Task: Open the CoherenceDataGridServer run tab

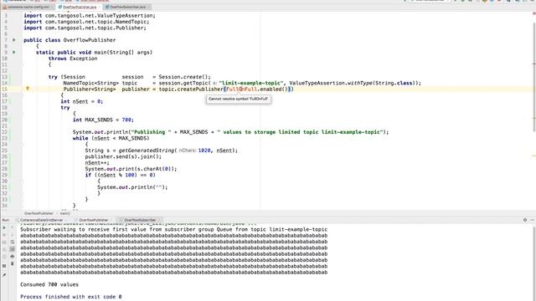Action: tap(41, 220)
